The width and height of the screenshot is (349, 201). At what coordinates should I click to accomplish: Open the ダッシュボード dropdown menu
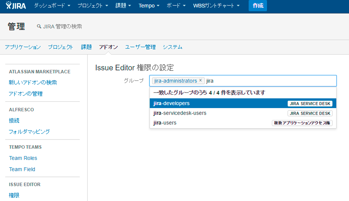coord(52,5)
